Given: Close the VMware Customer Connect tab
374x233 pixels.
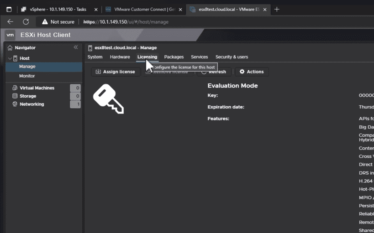Looking at the screenshot, I should [180, 10].
